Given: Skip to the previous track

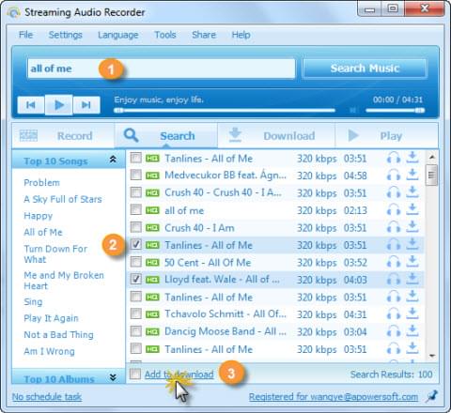Looking at the screenshot, I should (31, 105).
